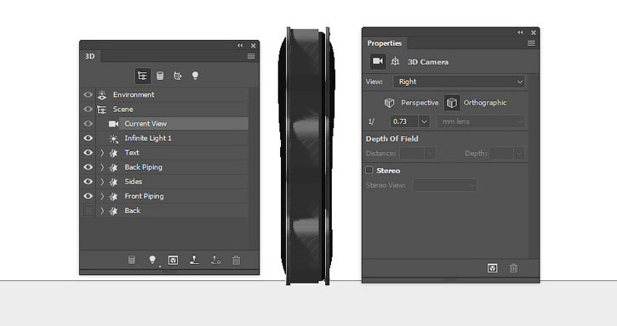Click trash icon in Properties panel
The image size is (617, 326).
click(x=513, y=268)
